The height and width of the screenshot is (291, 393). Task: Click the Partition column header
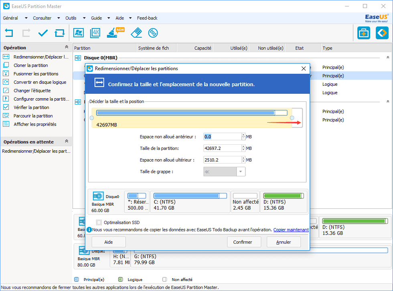[105, 48]
